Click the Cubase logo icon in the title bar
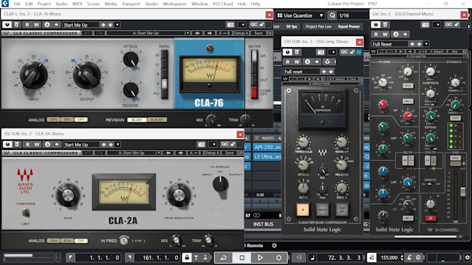 click(x=5, y=3)
